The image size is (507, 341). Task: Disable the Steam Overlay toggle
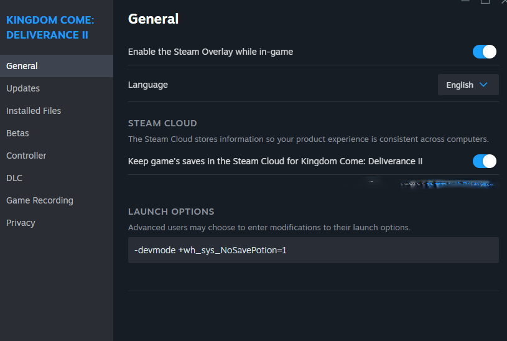(485, 52)
